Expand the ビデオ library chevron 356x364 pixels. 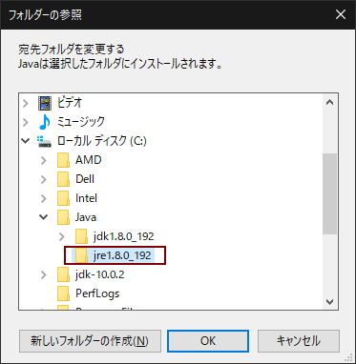(26, 103)
